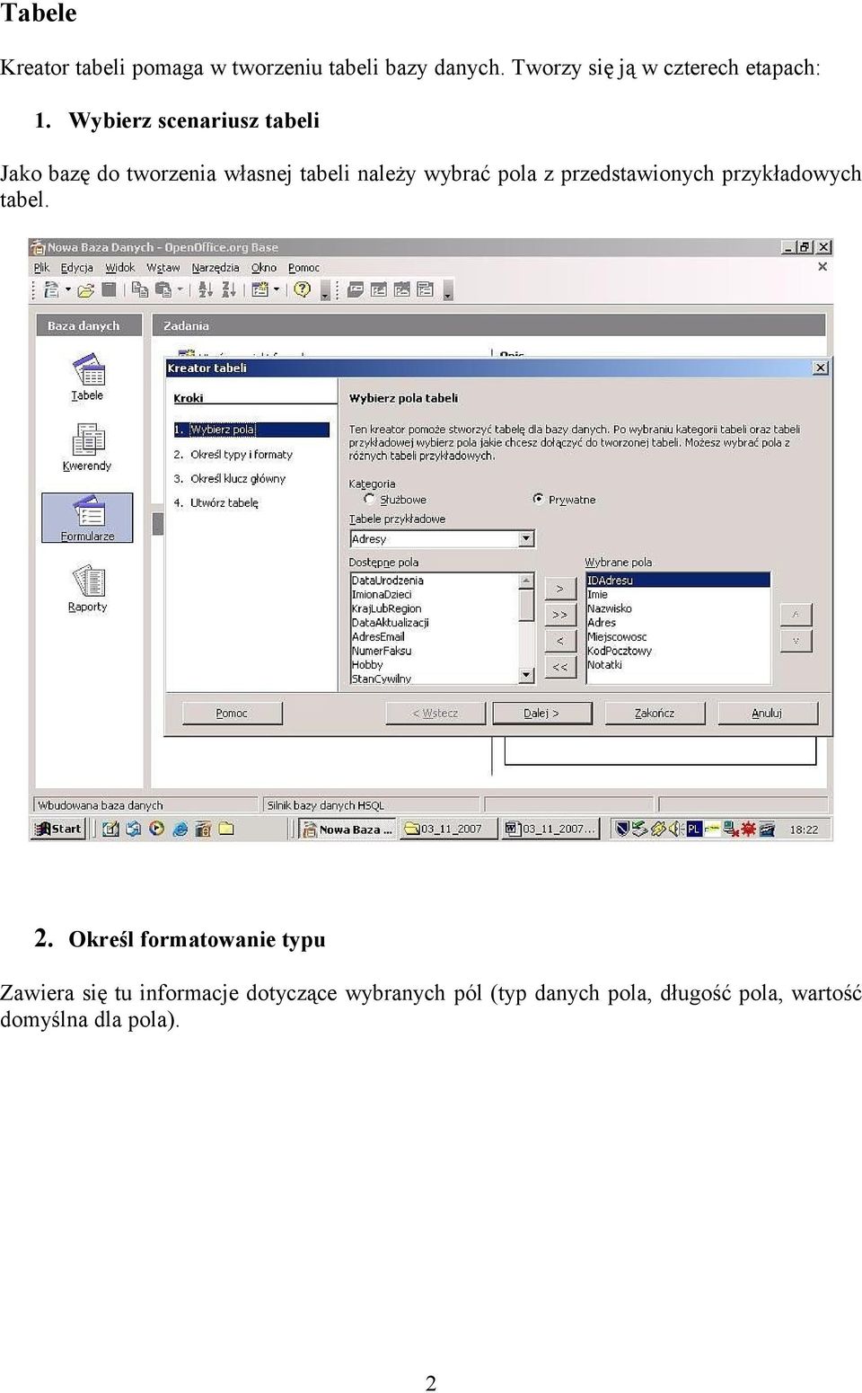Click last icon in second toolbar group
Image resolution: width=862 pixels, height=1393 pixels.
(426, 289)
